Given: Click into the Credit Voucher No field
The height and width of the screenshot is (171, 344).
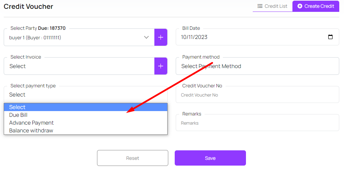Looking at the screenshot, I should [x=257, y=95].
